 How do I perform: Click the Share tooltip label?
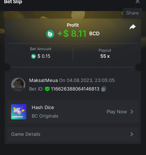(x=132, y=13)
